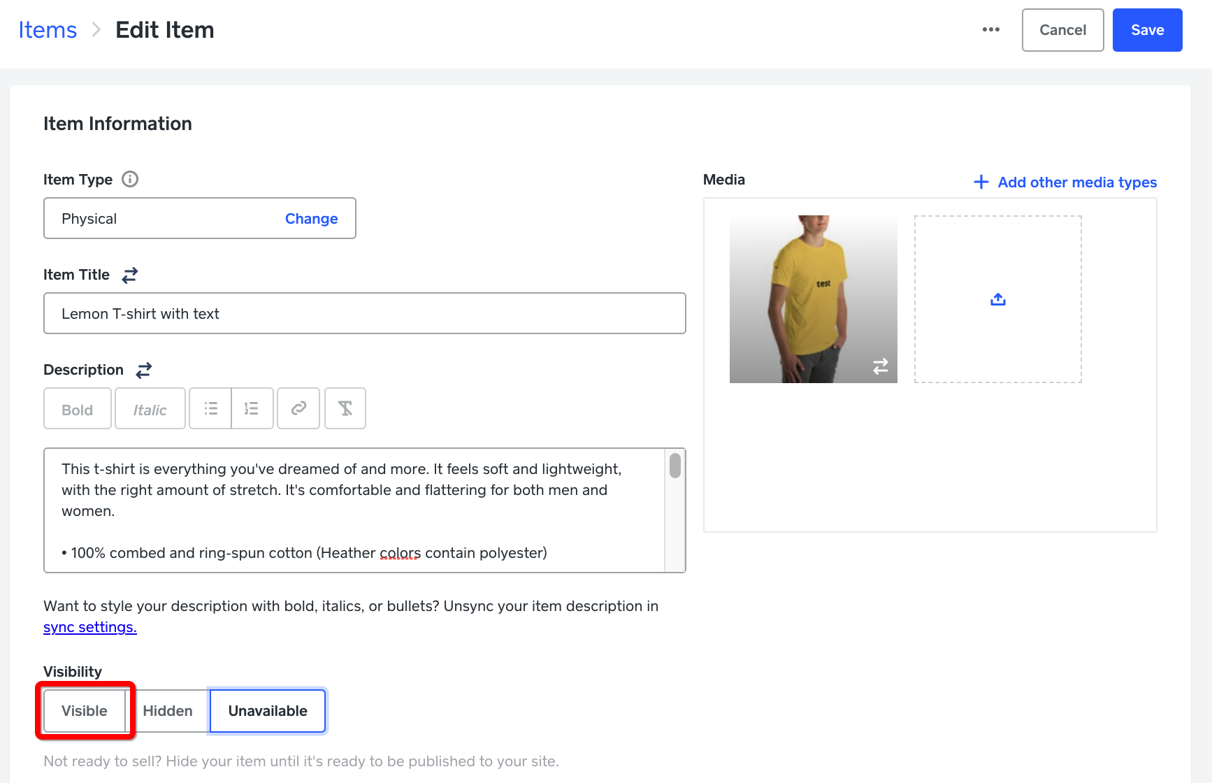
Task: Click the swap icon on the t-shirt image
Action: pyautogui.click(x=880, y=366)
